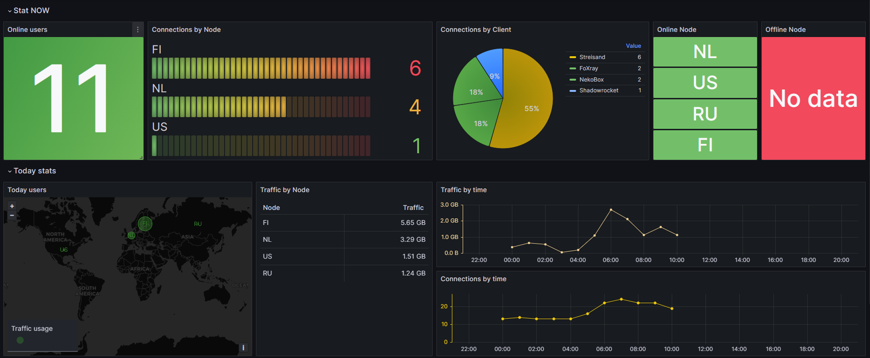870x358 pixels.
Task: Select the FI cell in Traffic by Node table
Action: [x=302, y=223]
